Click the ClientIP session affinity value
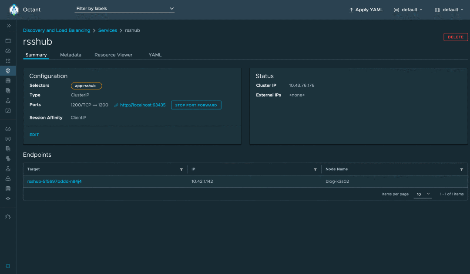Viewport: 470px width, 274px height. coord(78,118)
